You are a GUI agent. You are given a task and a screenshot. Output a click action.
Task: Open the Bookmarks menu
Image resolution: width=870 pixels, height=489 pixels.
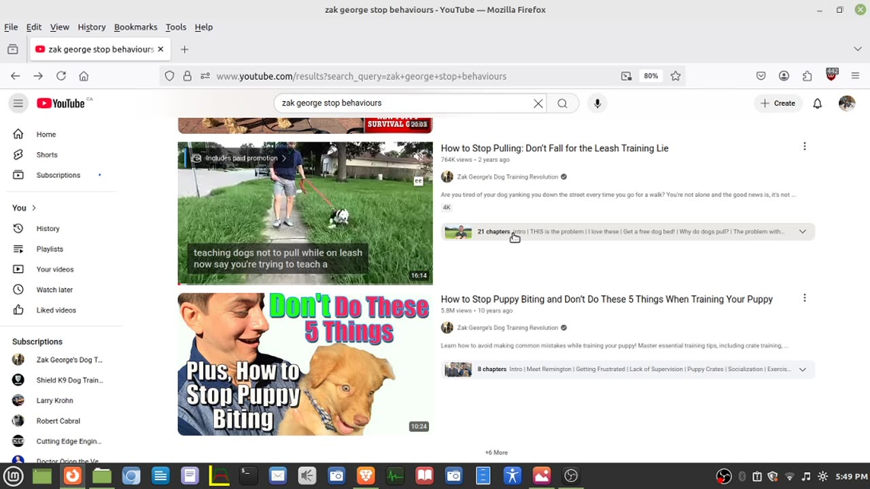tap(136, 27)
